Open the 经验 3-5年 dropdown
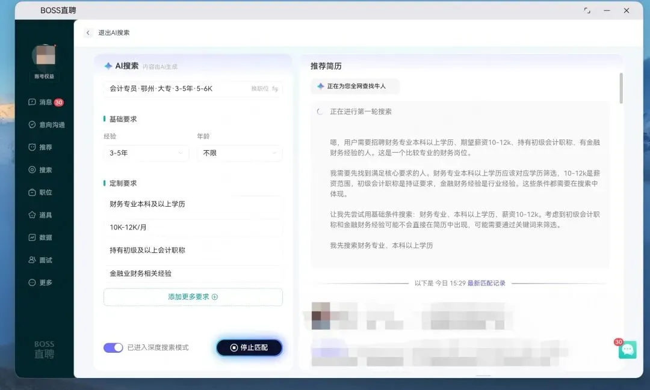Viewport: 650px width, 390px height. pos(146,153)
